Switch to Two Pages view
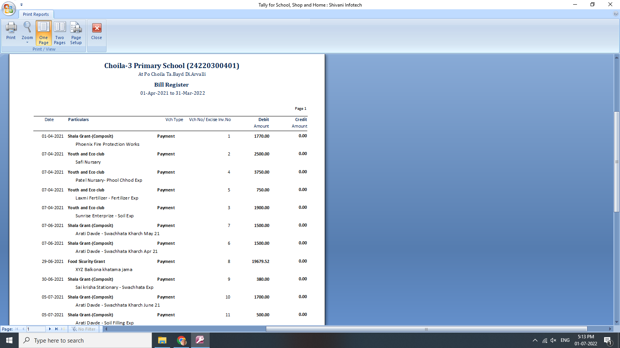The height and width of the screenshot is (348, 620). [x=59, y=32]
